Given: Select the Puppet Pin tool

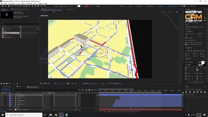Looking at the screenshot, I should point(45,6).
